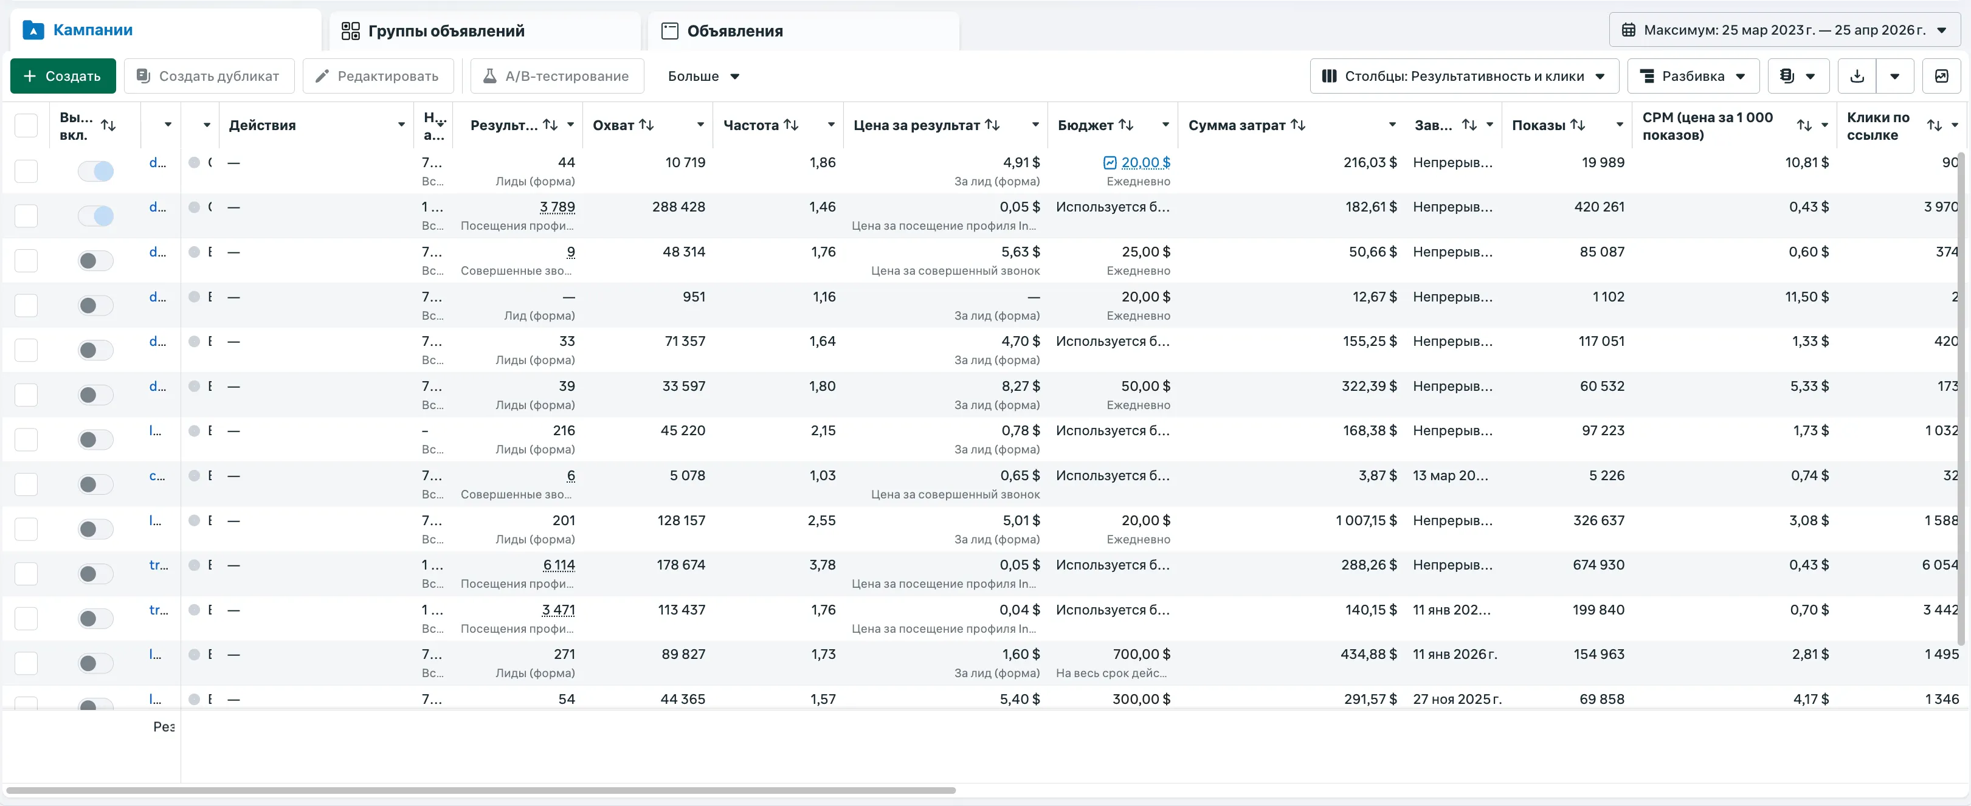Open the date range picker dropdown
The image size is (1971, 806).
(1784, 30)
